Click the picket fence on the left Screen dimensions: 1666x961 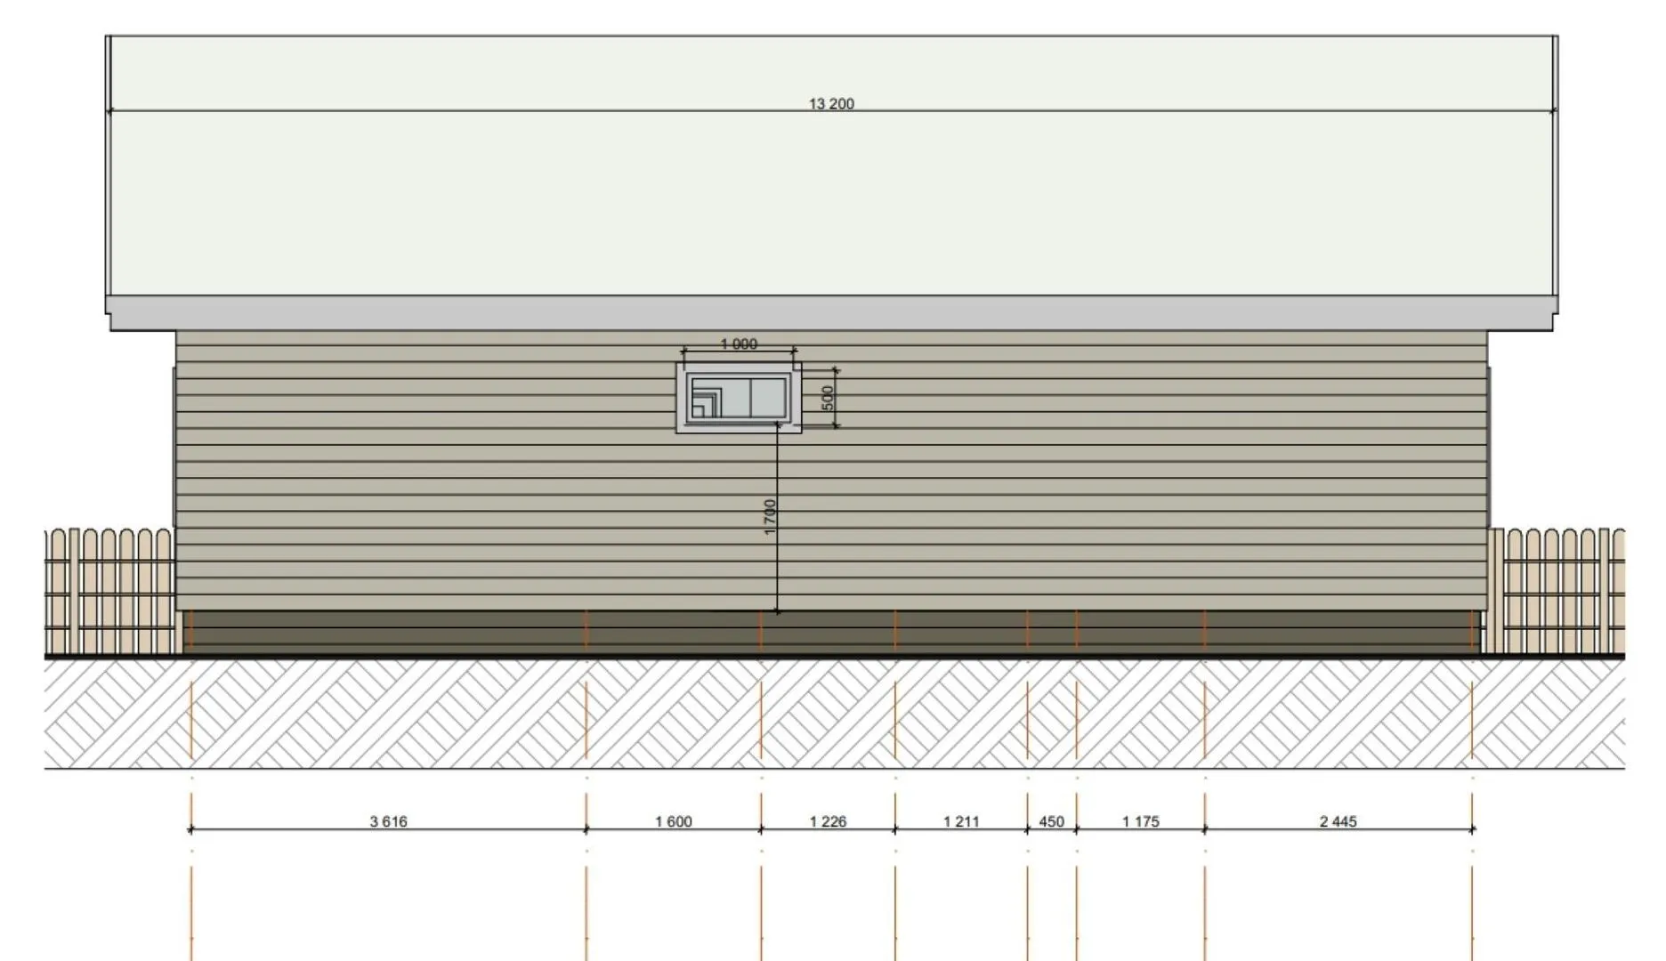109,591
